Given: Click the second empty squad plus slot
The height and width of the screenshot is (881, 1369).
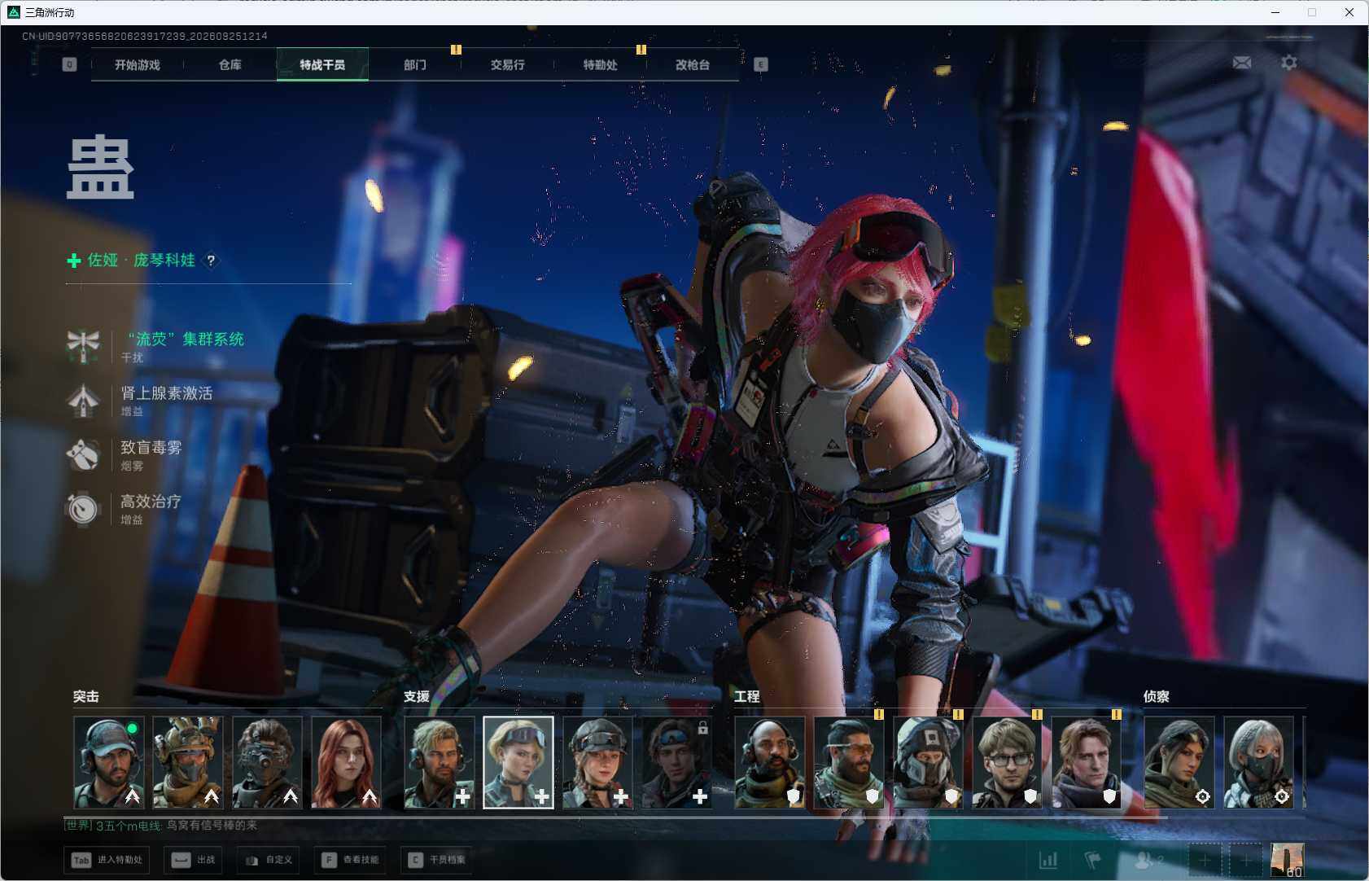Looking at the screenshot, I should (1245, 860).
